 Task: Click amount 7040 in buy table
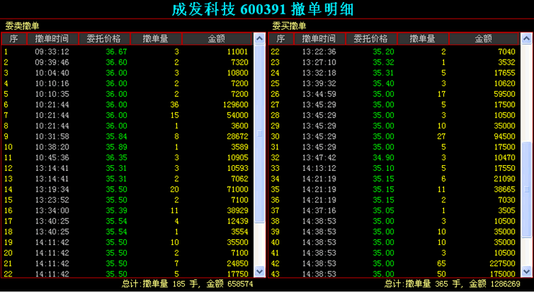pyautogui.click(x=507, y=52)
